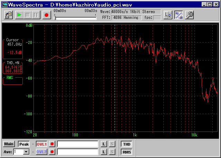
Task: Open a wave file with the open-file icon
Action: 9,15
